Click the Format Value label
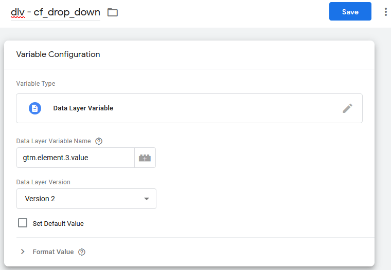This screenshot has width=391, height=270. pyautogui.click(x=53, y=252)
